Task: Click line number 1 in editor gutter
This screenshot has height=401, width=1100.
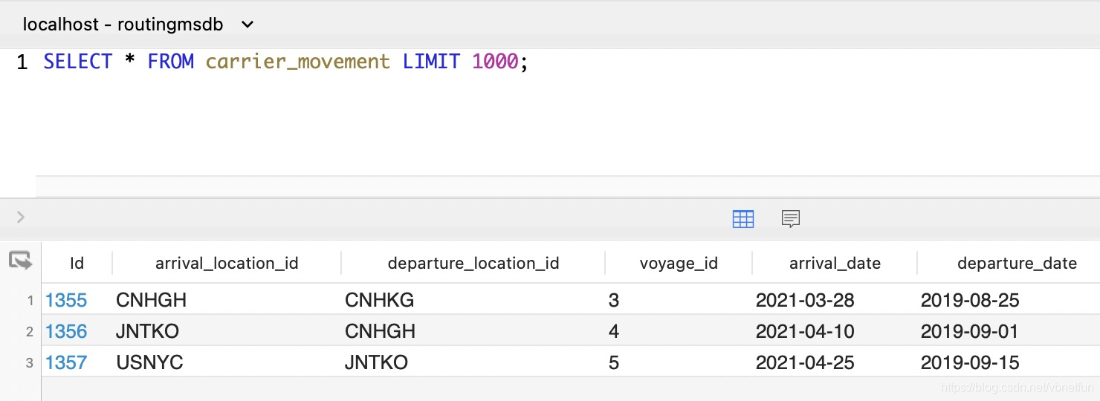Action: (22, 62)
